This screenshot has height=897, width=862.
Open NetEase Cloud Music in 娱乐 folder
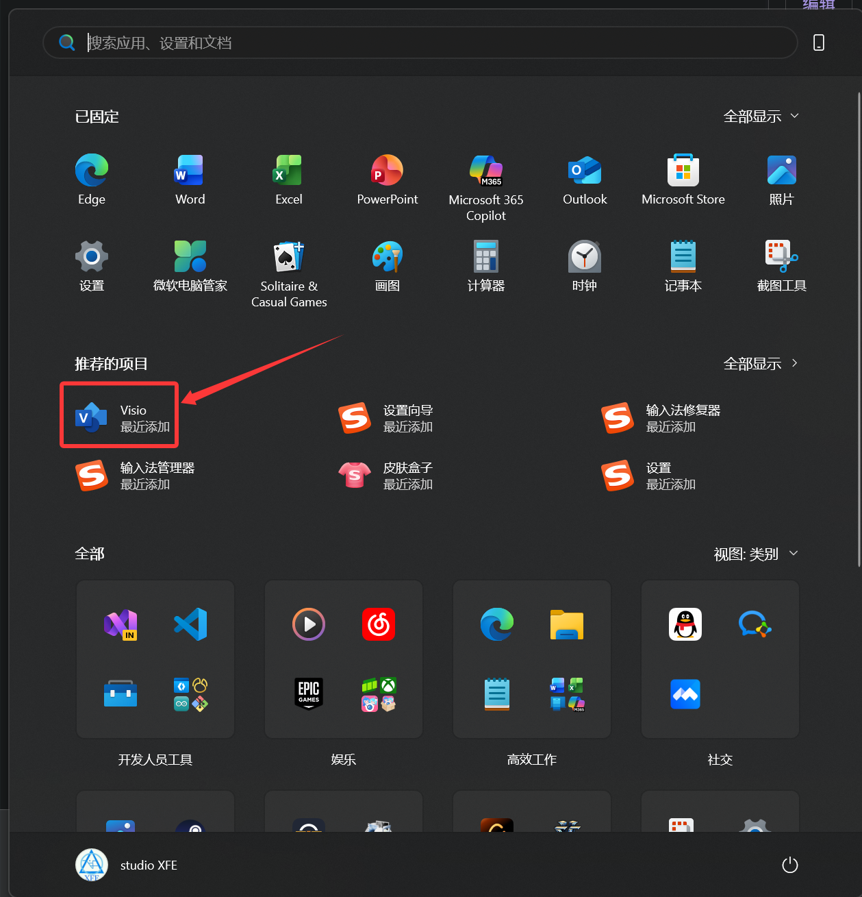coord(379,624)
